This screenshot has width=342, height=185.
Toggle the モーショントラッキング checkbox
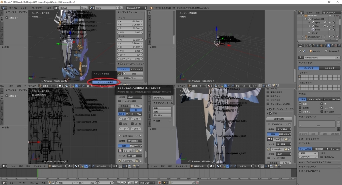(271, 109)
